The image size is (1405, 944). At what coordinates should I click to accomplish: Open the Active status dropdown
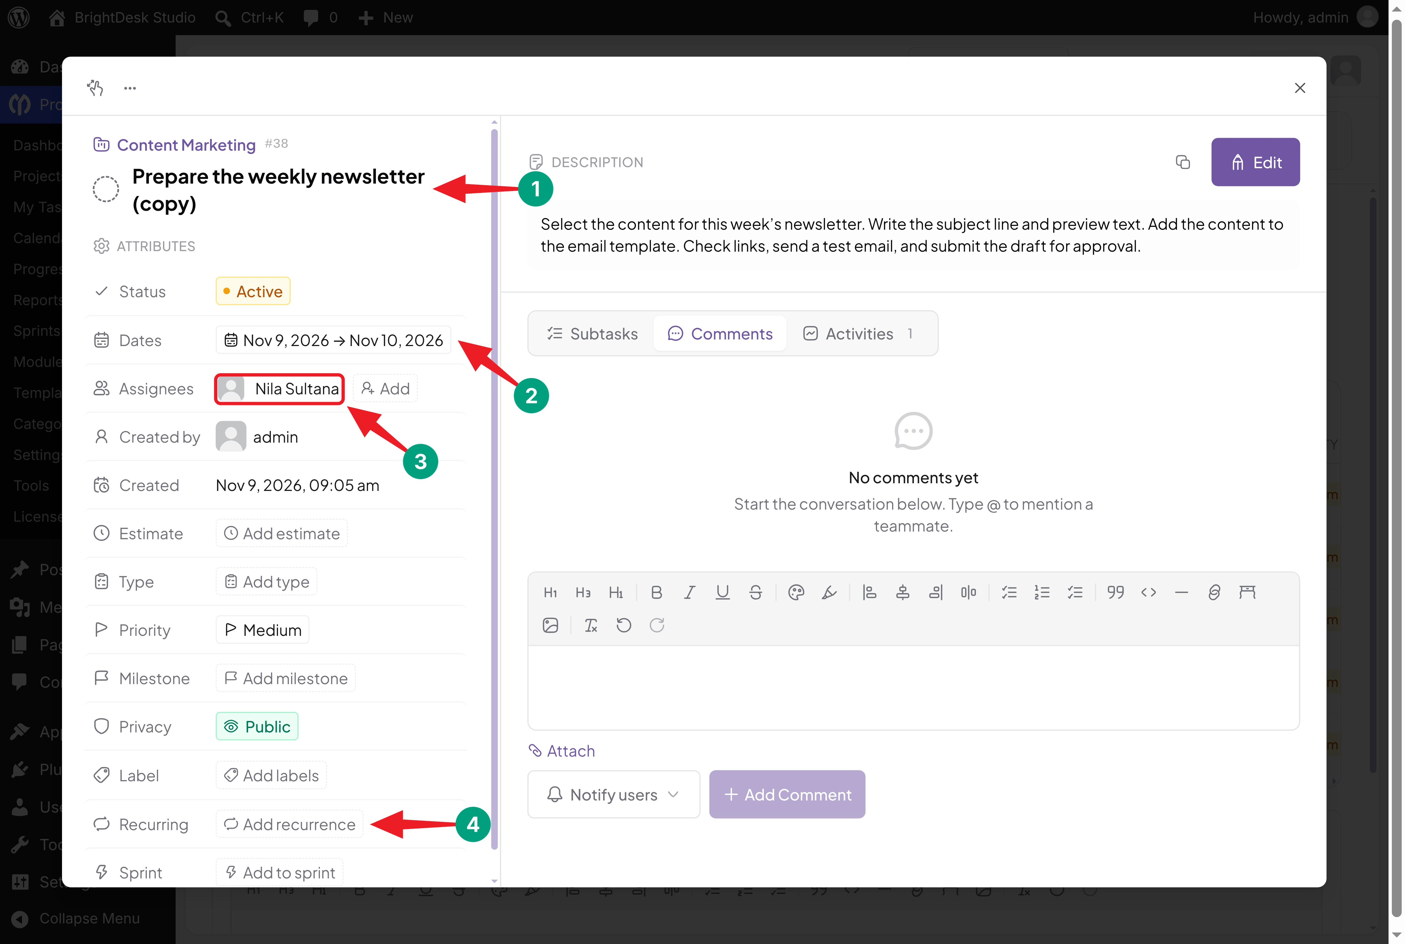[253, 291]
